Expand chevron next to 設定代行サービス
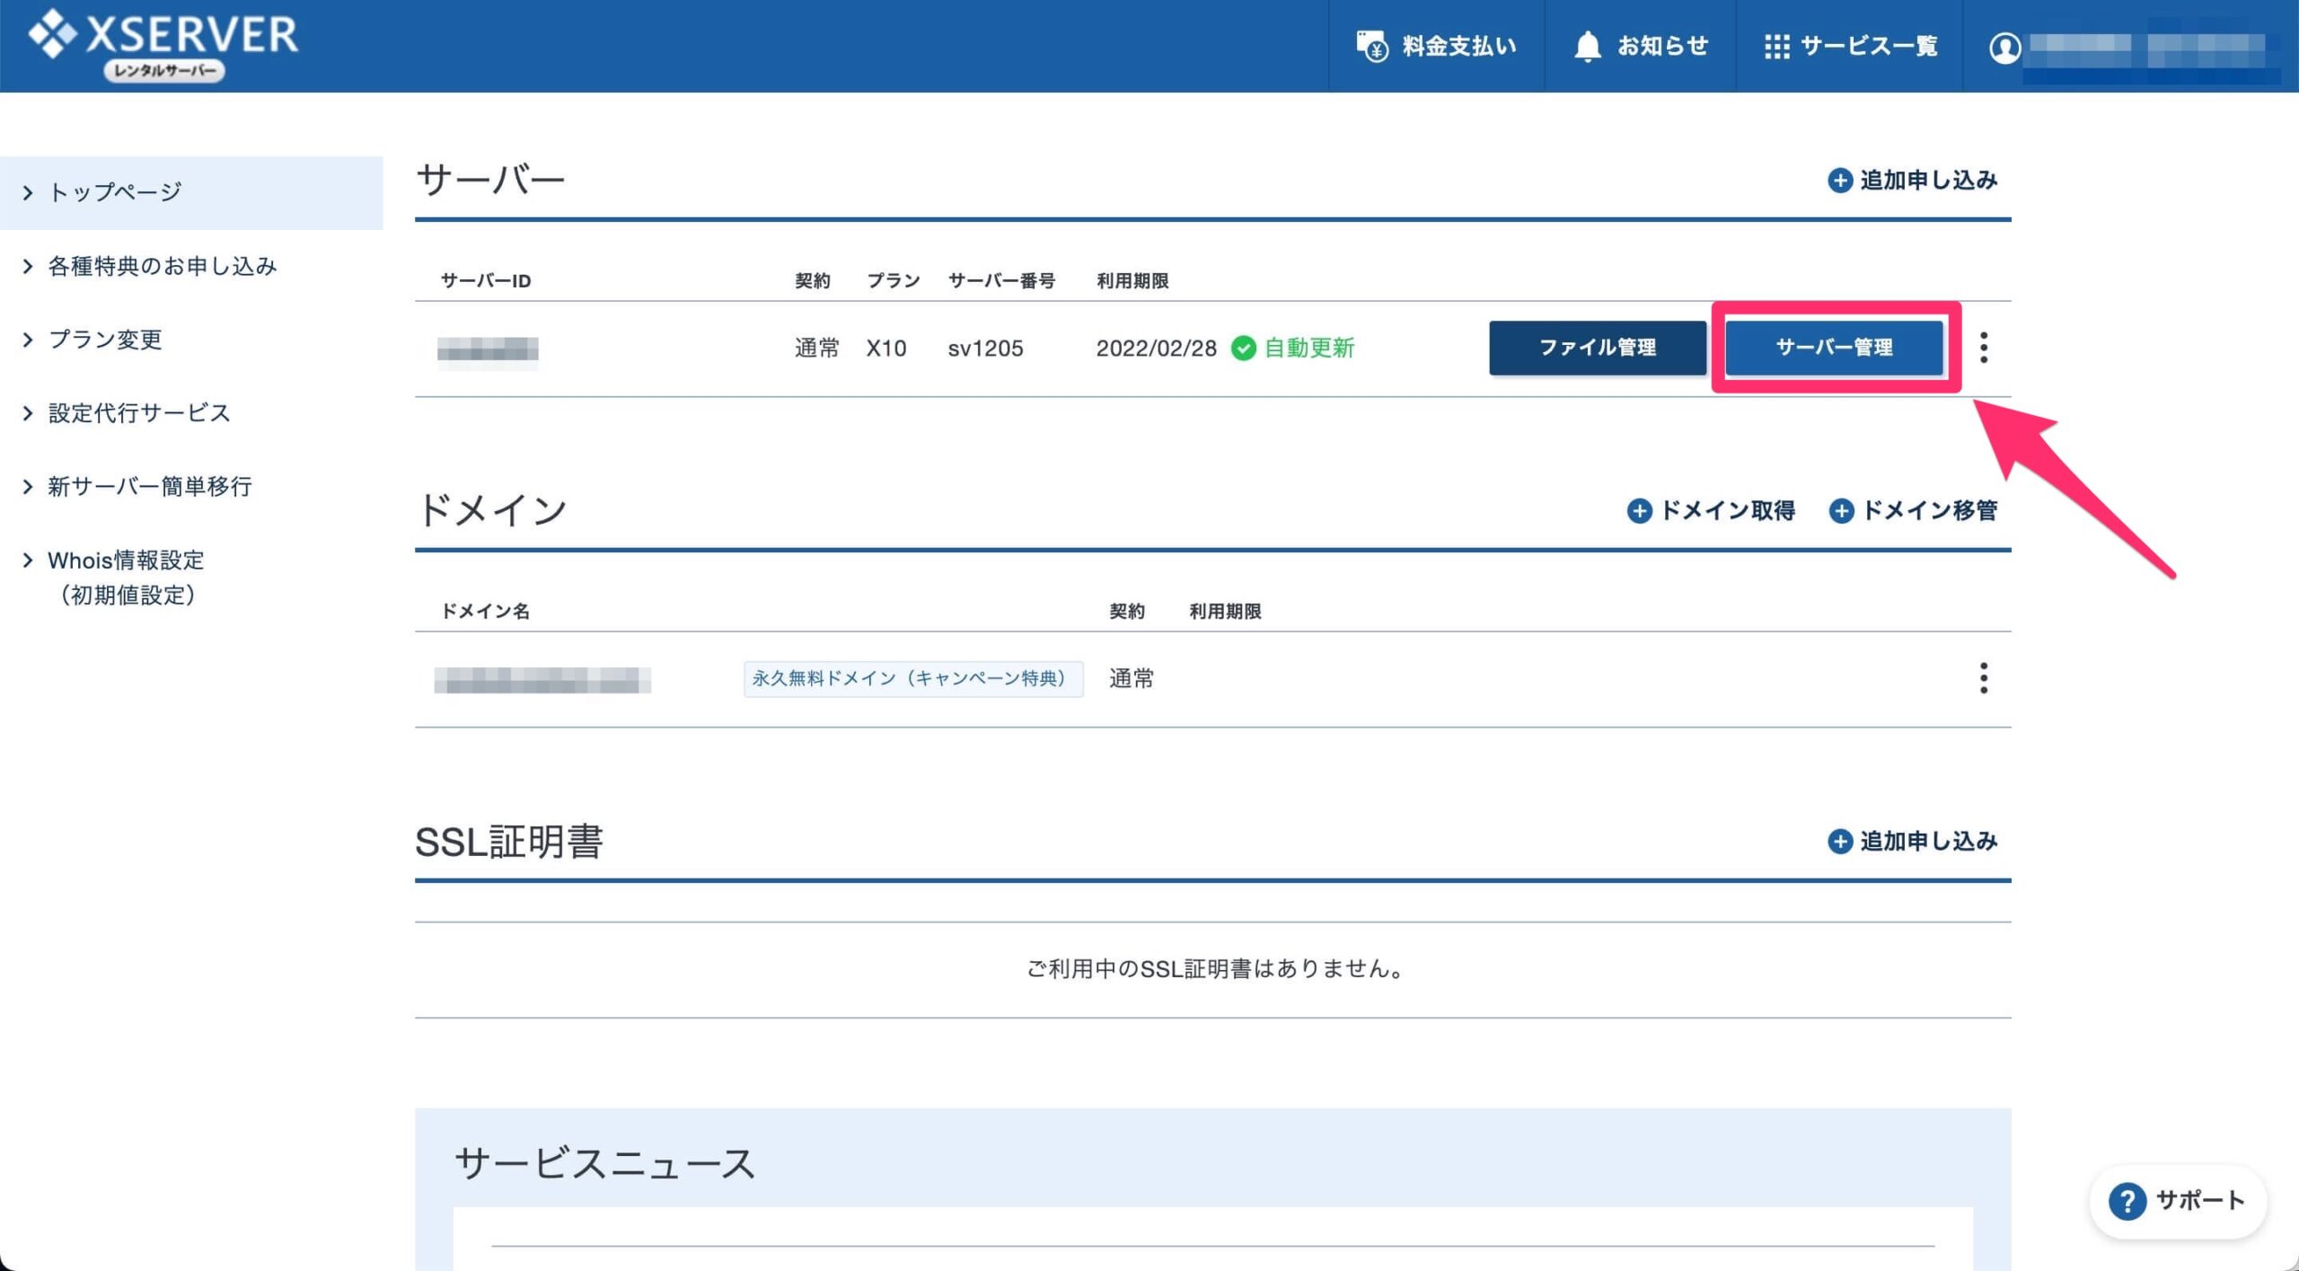This screenshot has height=1271, width=2299. 28,414
